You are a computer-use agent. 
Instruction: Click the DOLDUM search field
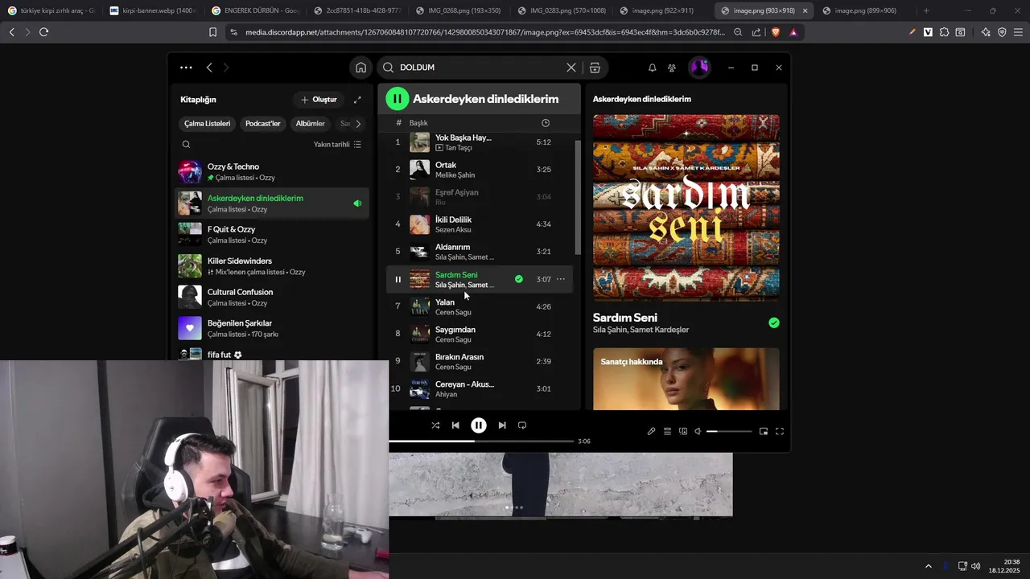(x=480, y=68)
